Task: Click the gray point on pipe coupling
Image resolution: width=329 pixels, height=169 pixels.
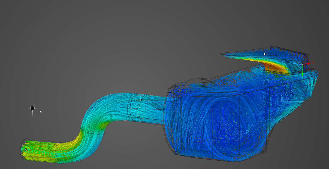Action: click(x=141, y=100)
